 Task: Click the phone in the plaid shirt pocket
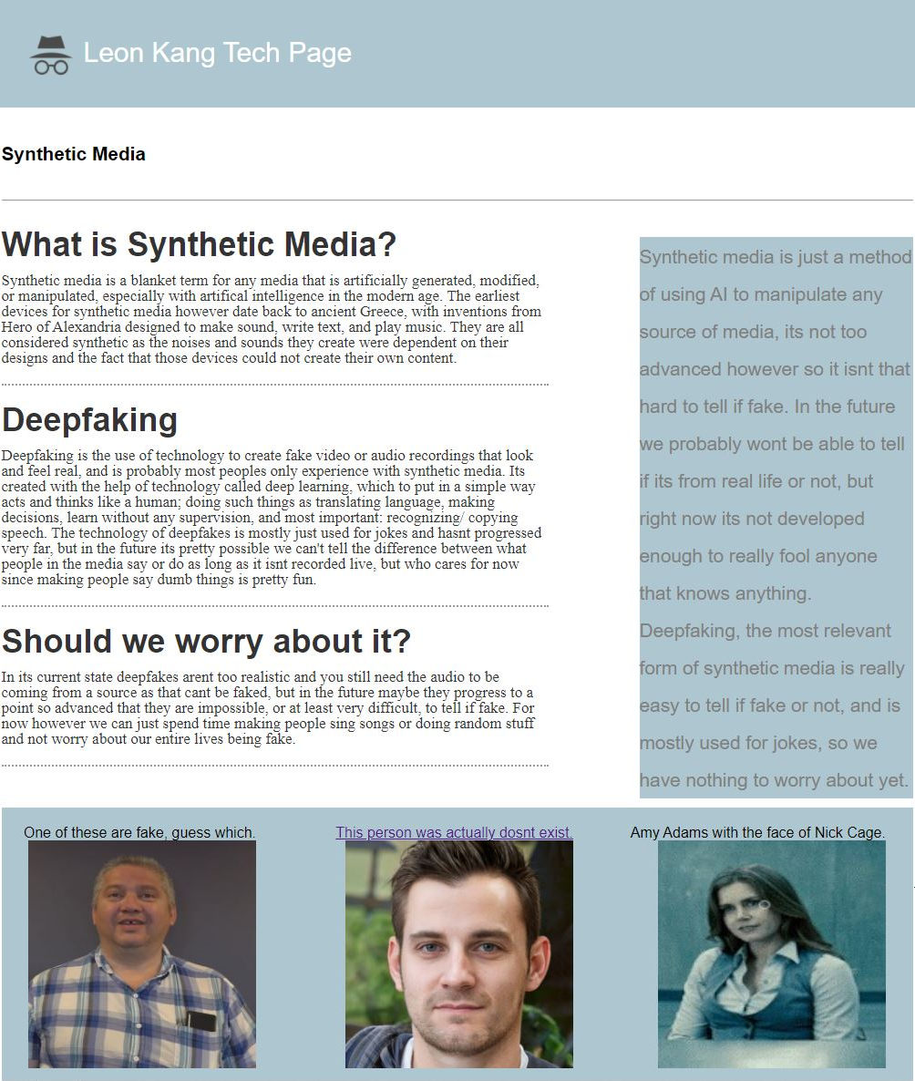click(201, 1020)
